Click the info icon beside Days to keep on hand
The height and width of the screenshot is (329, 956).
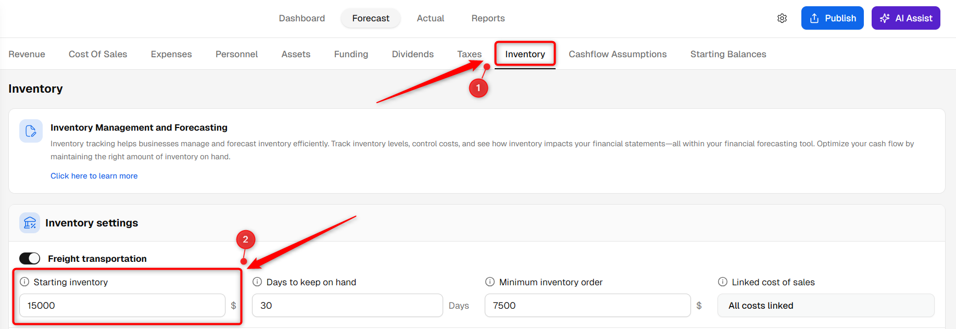pos(257,282)
